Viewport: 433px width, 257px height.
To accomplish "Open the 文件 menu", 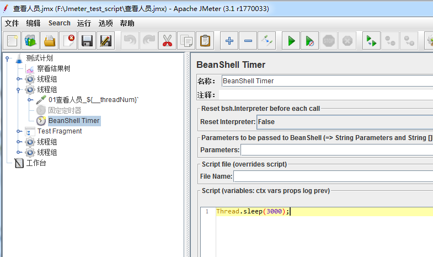I will click(12, 23).
